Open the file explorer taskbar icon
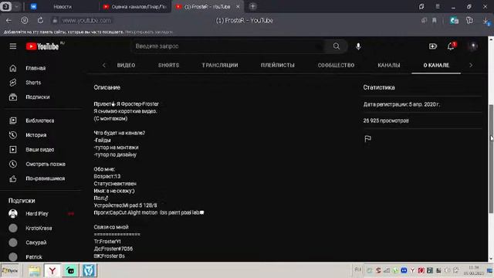Viewport: 494px width, 278px height. (x=34, y=270)
